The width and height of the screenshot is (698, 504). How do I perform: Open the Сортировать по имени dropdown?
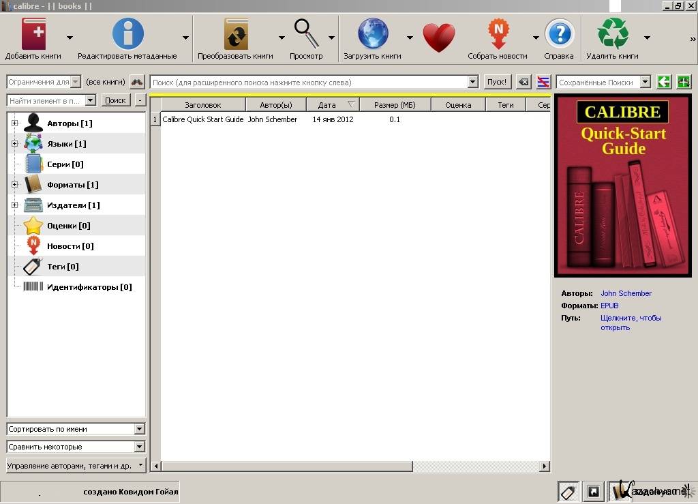tap(76, 429)
